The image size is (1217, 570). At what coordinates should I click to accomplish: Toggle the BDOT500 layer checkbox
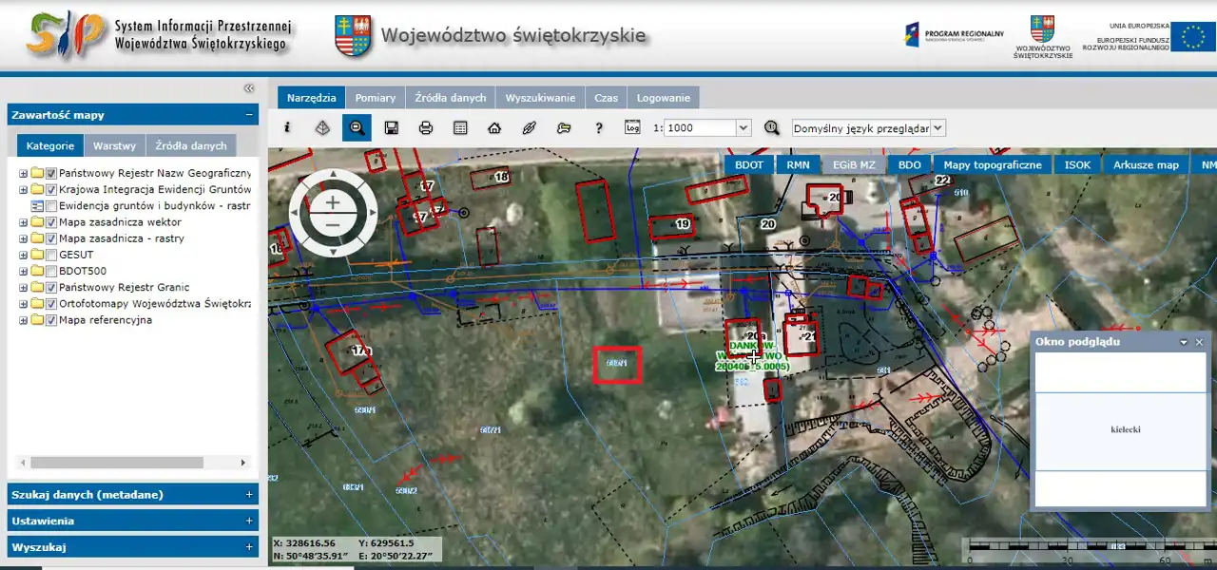pos(51,271)
